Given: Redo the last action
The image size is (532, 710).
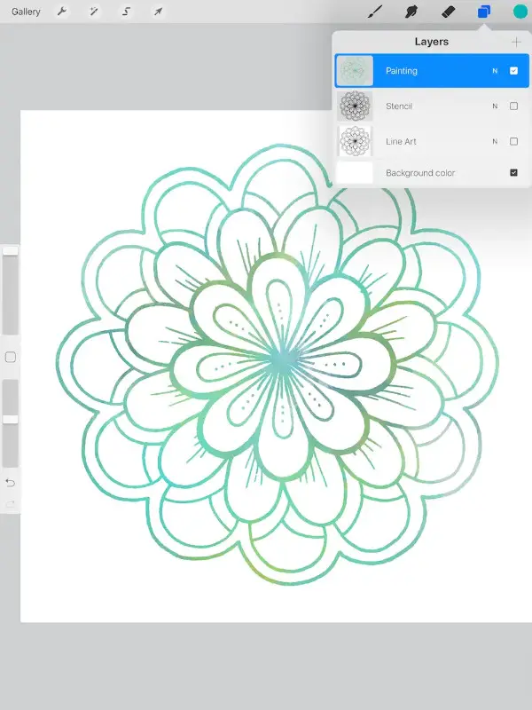Looking at the screenshot, I should click(x=10, y=503).
